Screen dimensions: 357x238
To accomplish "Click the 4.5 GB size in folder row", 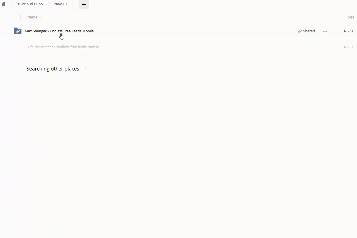I will pos(349,31).
